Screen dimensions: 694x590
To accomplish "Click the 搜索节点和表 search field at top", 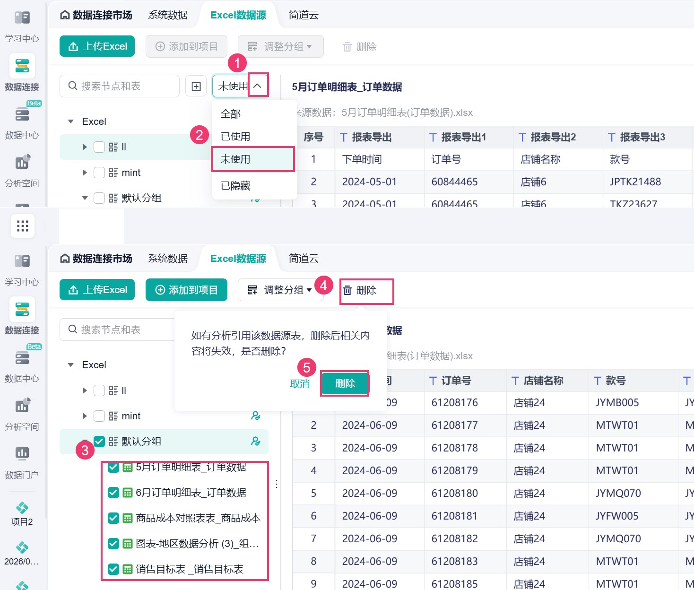I will pos(120,86).
